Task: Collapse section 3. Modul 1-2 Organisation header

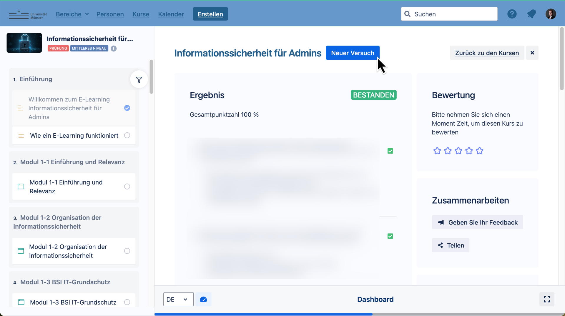Action: [57, 222]
